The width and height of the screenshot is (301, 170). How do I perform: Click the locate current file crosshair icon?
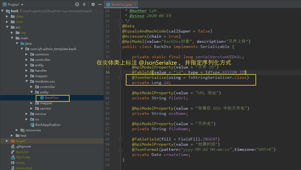click(77, 4)
